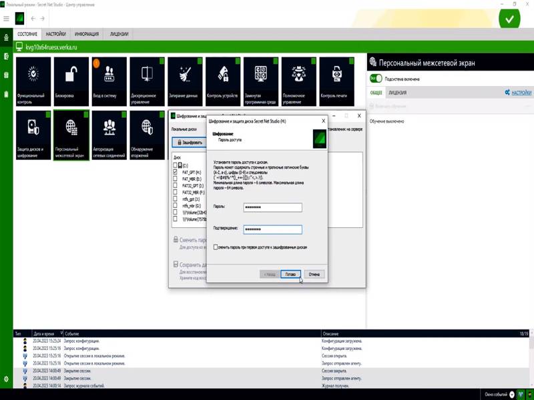Click the Пароль input field

(272, 207)
